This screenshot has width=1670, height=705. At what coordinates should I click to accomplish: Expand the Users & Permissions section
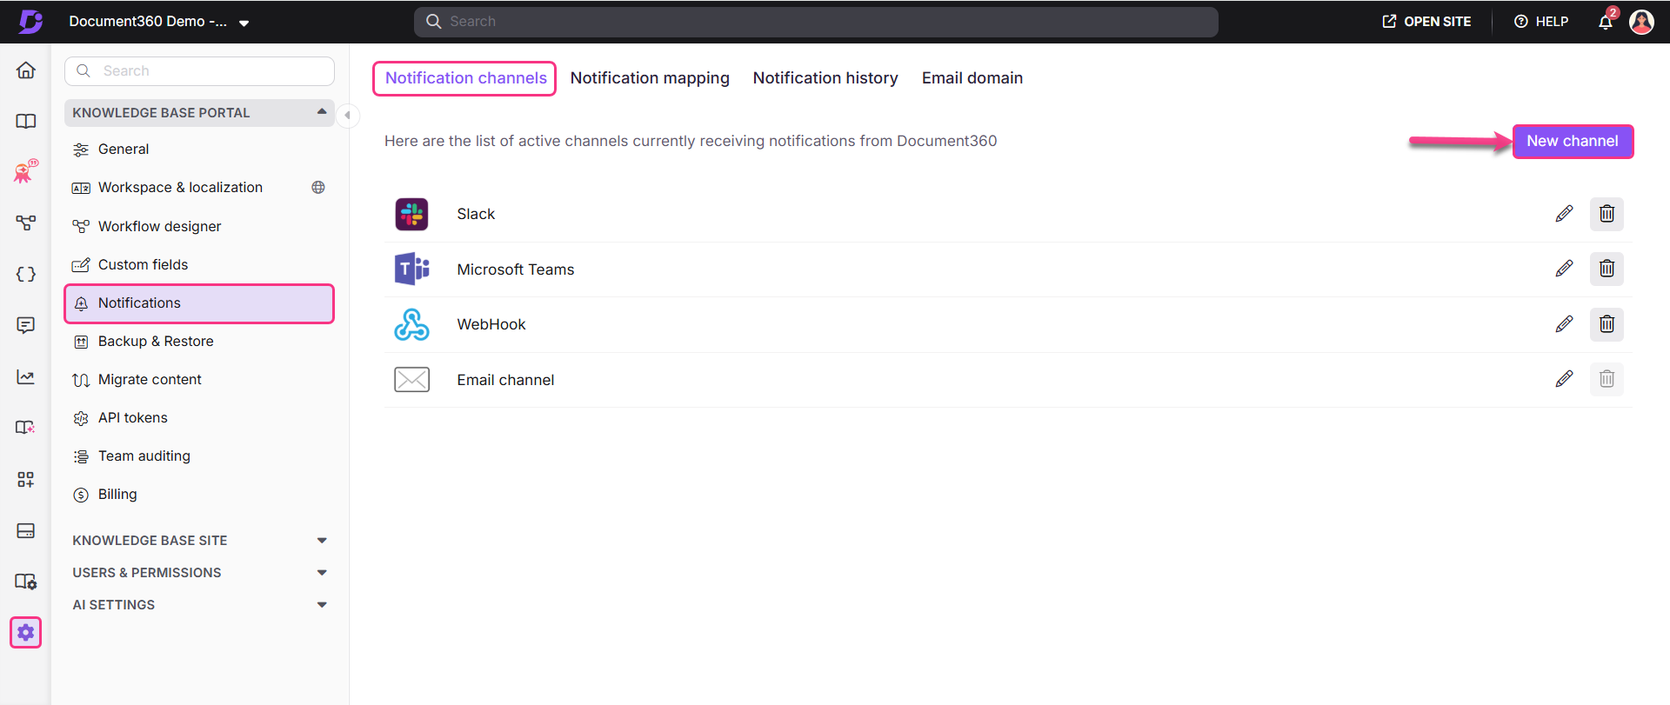pos(199,573)
